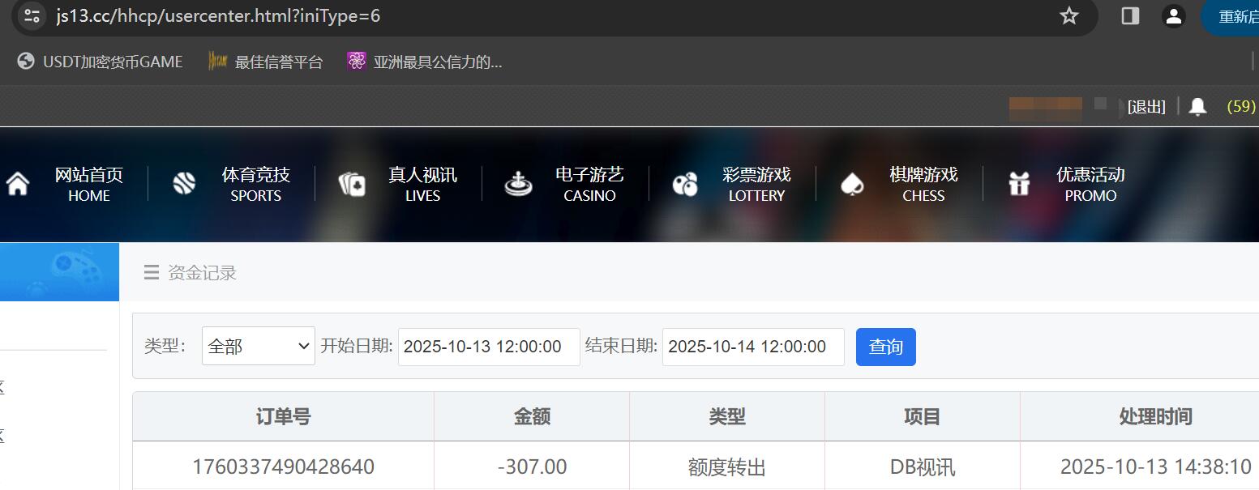The width and height of the screenshot is (1259, 490).
Task: Open the notification bell icon
Action: pos(1197,106)
